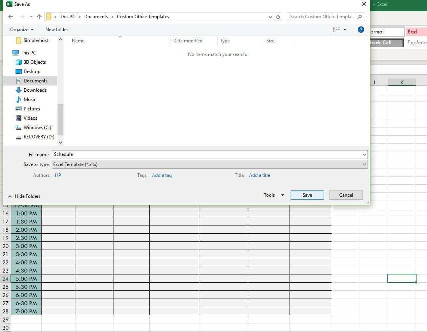Select Windows (C:) drive

click(x=37, y=128)
